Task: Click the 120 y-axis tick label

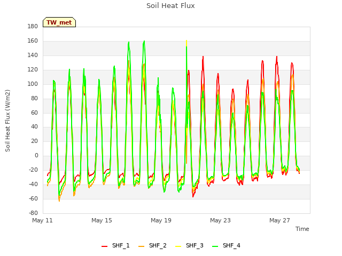Action: pyautogui.click(x=33, y=69)
